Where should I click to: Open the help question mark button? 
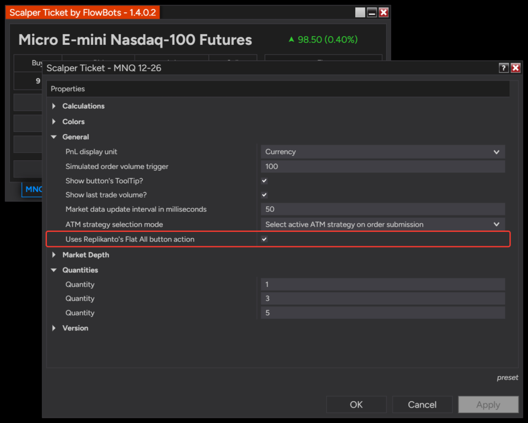coord(503,68)
